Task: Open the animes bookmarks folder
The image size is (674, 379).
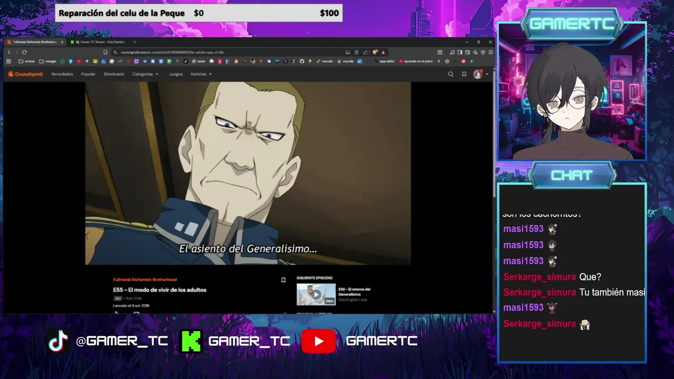Action: point(27,61)
